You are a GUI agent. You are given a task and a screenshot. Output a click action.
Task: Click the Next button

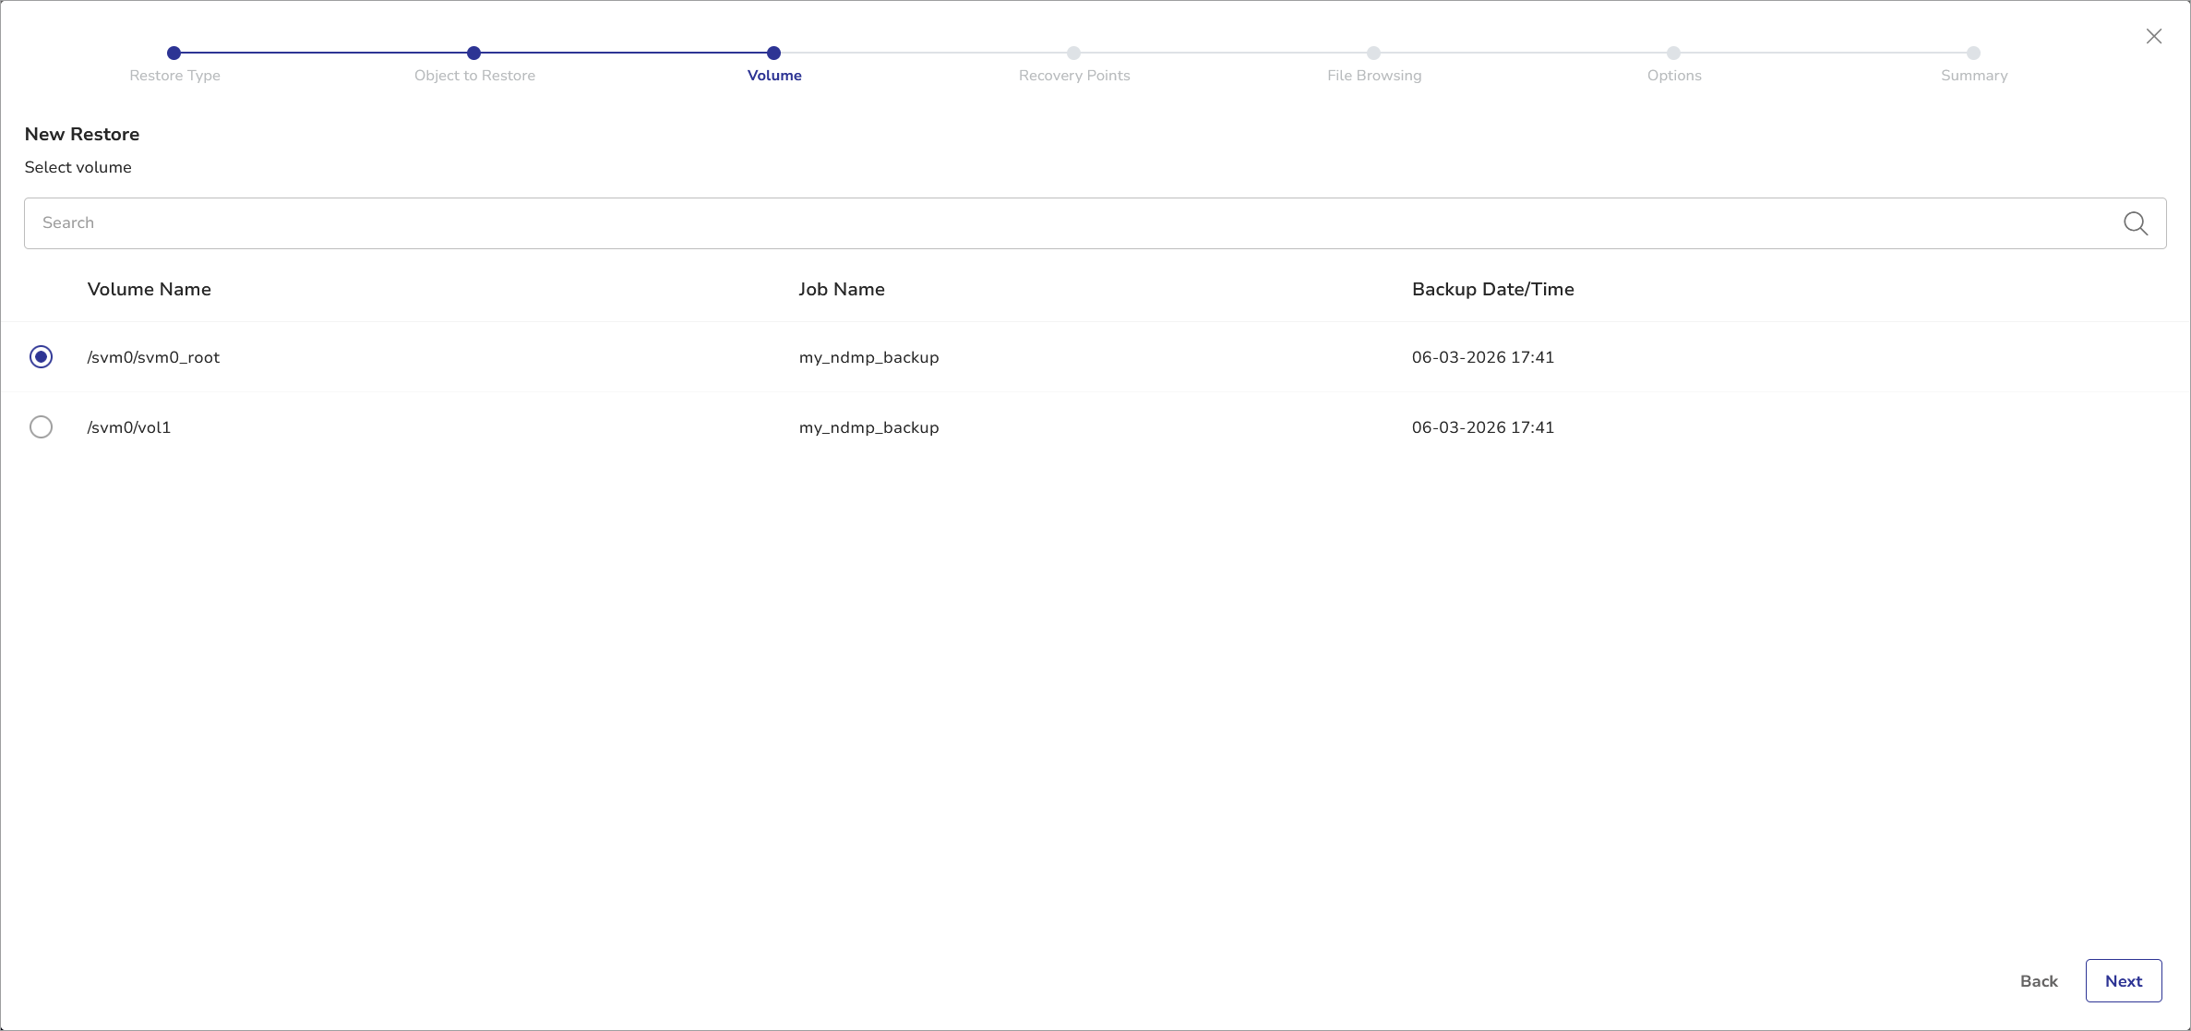tap(2123, 981)
